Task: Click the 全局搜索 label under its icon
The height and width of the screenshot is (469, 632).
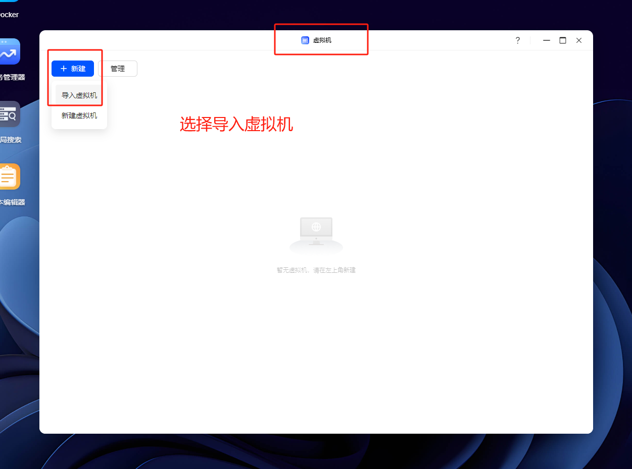Action: coord(11,140)
